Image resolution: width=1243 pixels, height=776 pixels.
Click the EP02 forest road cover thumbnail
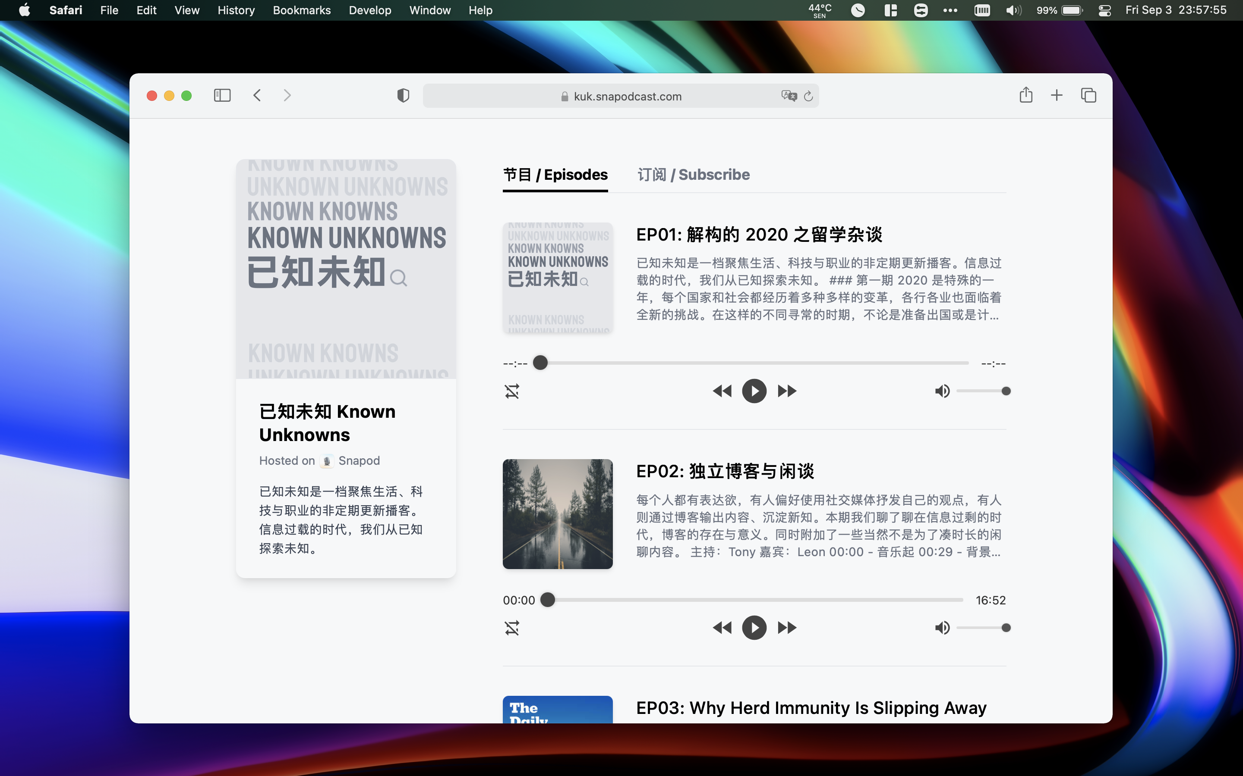click(x=557, y=514)
